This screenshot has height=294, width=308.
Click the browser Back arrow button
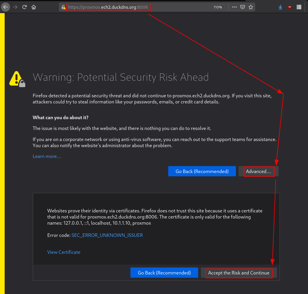click(6, 7)
